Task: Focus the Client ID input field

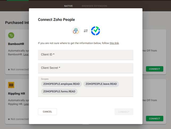Action: pos(85,55)
